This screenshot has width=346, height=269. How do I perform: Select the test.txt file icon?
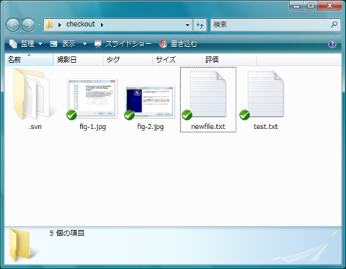[265, 94]
